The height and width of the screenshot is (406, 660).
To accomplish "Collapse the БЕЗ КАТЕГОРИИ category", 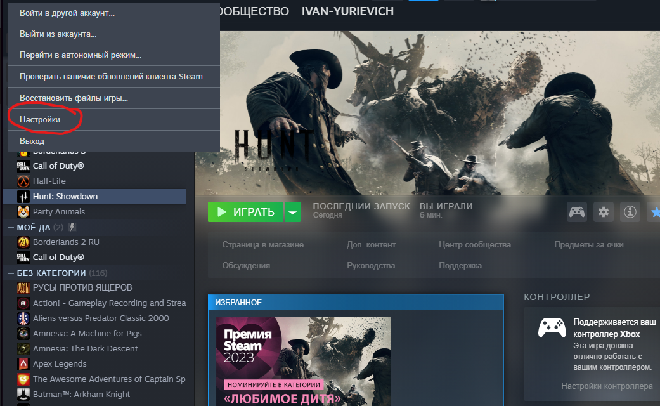I will click(11, 273).
